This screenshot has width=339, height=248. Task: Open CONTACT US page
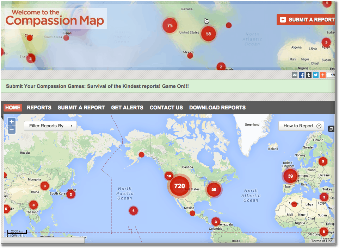pos(166,108)
